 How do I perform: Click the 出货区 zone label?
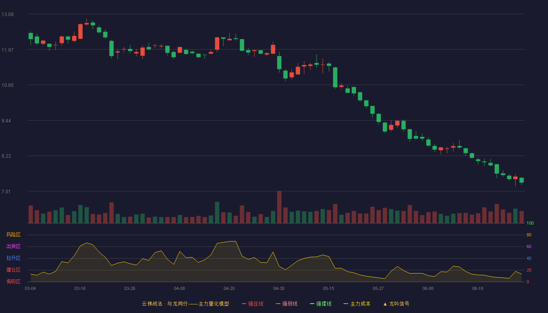tap(13, 246)
